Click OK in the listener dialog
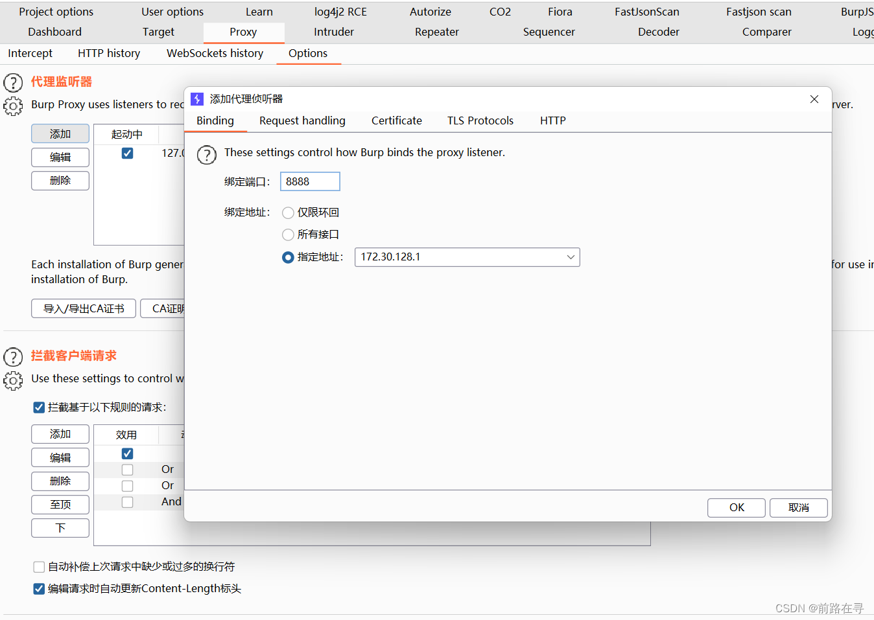 (x=737, y=507)
